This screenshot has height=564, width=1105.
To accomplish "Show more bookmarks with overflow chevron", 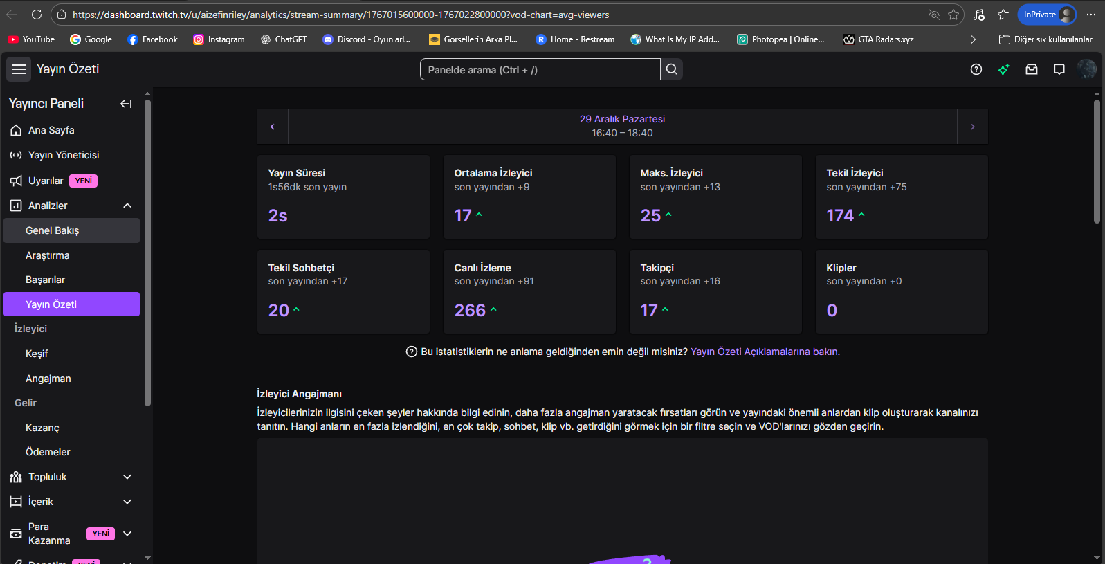I will (x=973, y=39).
